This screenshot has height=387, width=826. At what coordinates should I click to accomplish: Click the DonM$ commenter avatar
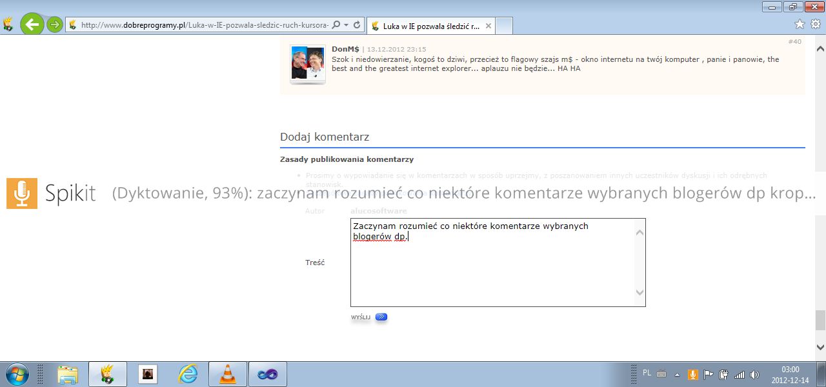coord(307,63)
